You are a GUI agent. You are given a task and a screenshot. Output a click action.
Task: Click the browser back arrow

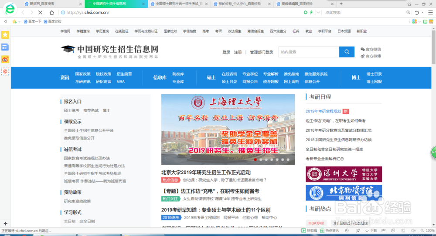(23, 13)
